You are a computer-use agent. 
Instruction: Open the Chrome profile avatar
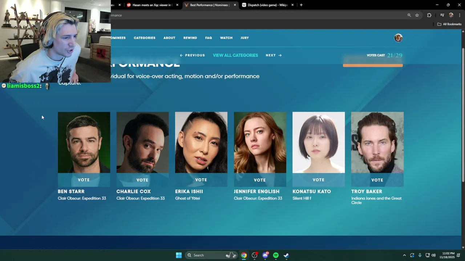(x=451, y=15)
